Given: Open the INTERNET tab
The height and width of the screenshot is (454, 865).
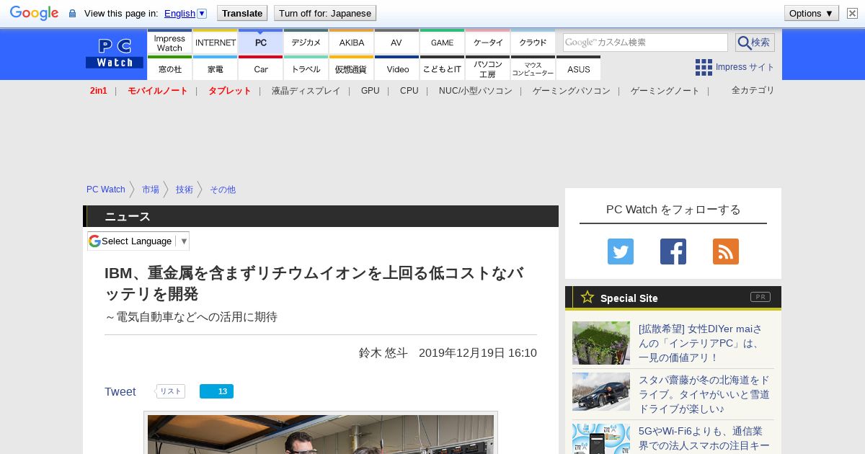Looking at the screenshot, I should click(216, 42).
